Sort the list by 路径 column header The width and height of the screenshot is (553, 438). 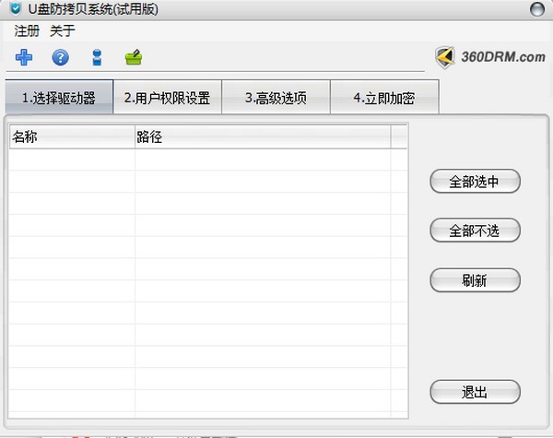[263, 136]
